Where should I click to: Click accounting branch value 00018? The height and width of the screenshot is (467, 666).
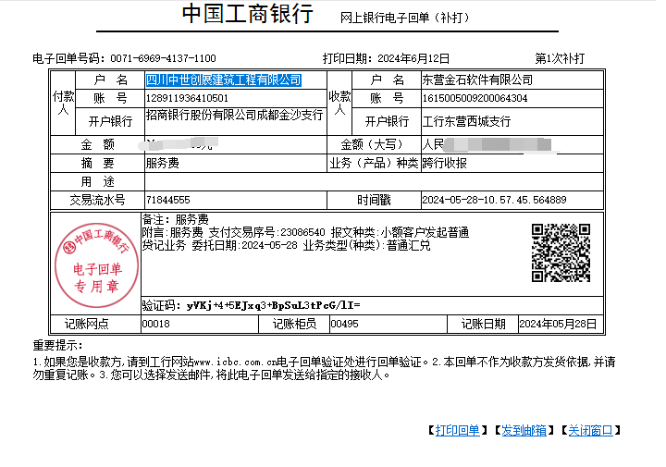coord(155,324)
